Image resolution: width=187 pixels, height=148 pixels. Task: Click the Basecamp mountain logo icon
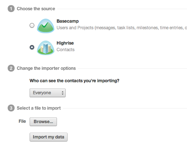point(46,26)
